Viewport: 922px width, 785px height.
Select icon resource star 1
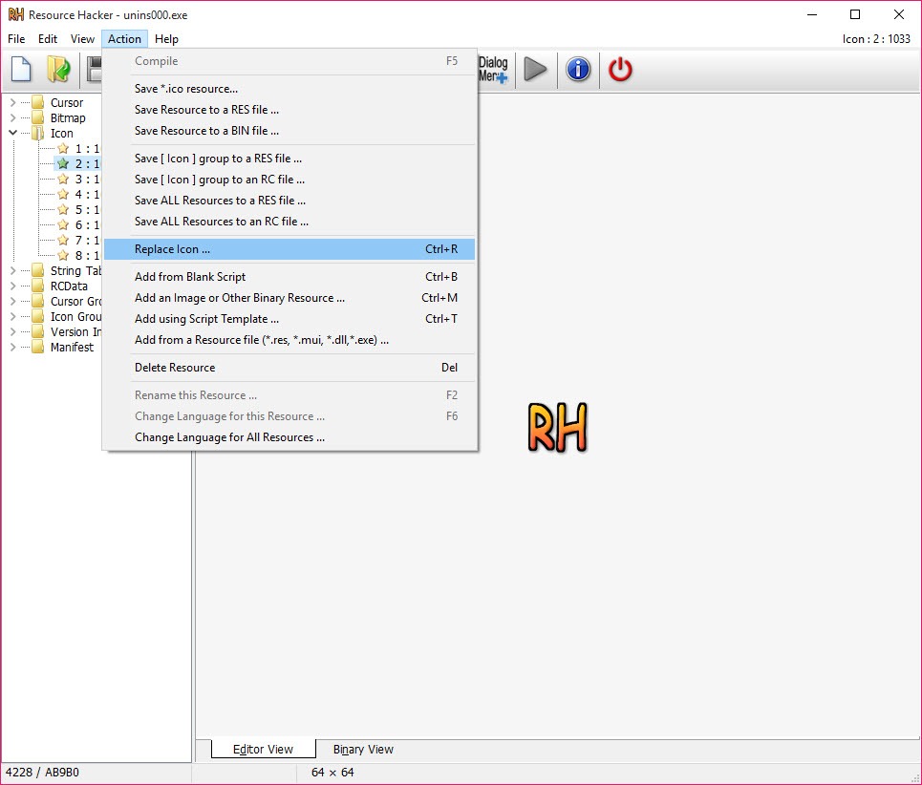pyautogui.click(x=63, y=149)
